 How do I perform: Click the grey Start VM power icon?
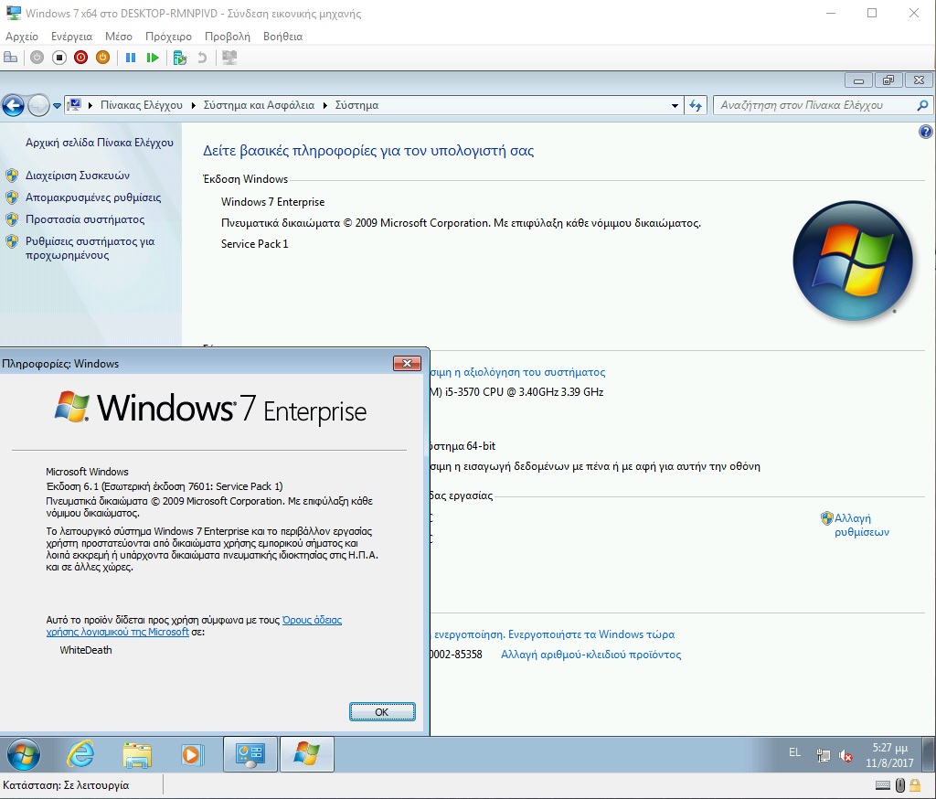pos(37,58)
